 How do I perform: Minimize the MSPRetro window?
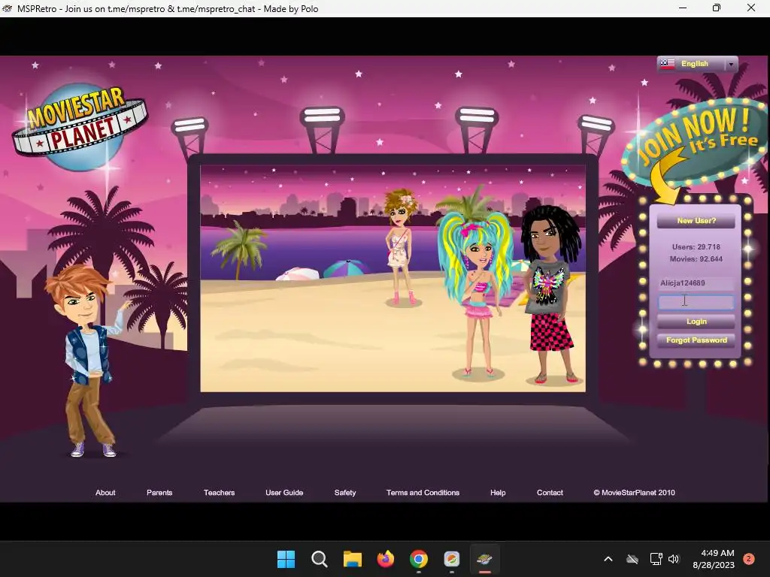(x=683, y=8)
